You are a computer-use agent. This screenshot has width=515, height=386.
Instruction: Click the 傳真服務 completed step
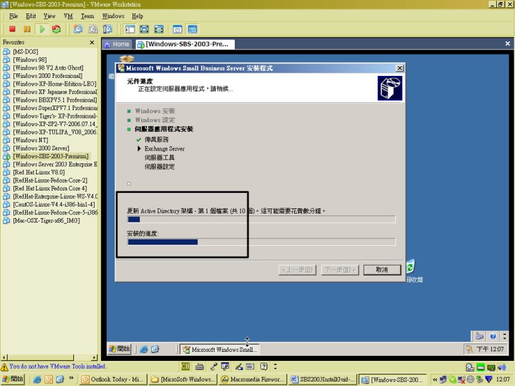tap(156, 140)
